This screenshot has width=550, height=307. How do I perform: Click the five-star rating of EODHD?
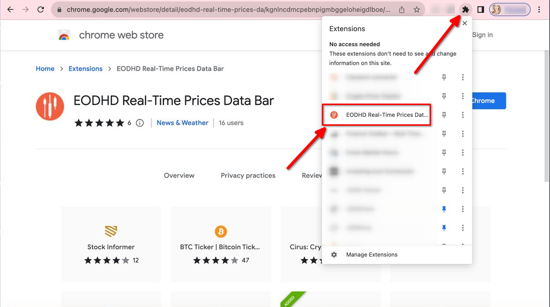point(99,123)
